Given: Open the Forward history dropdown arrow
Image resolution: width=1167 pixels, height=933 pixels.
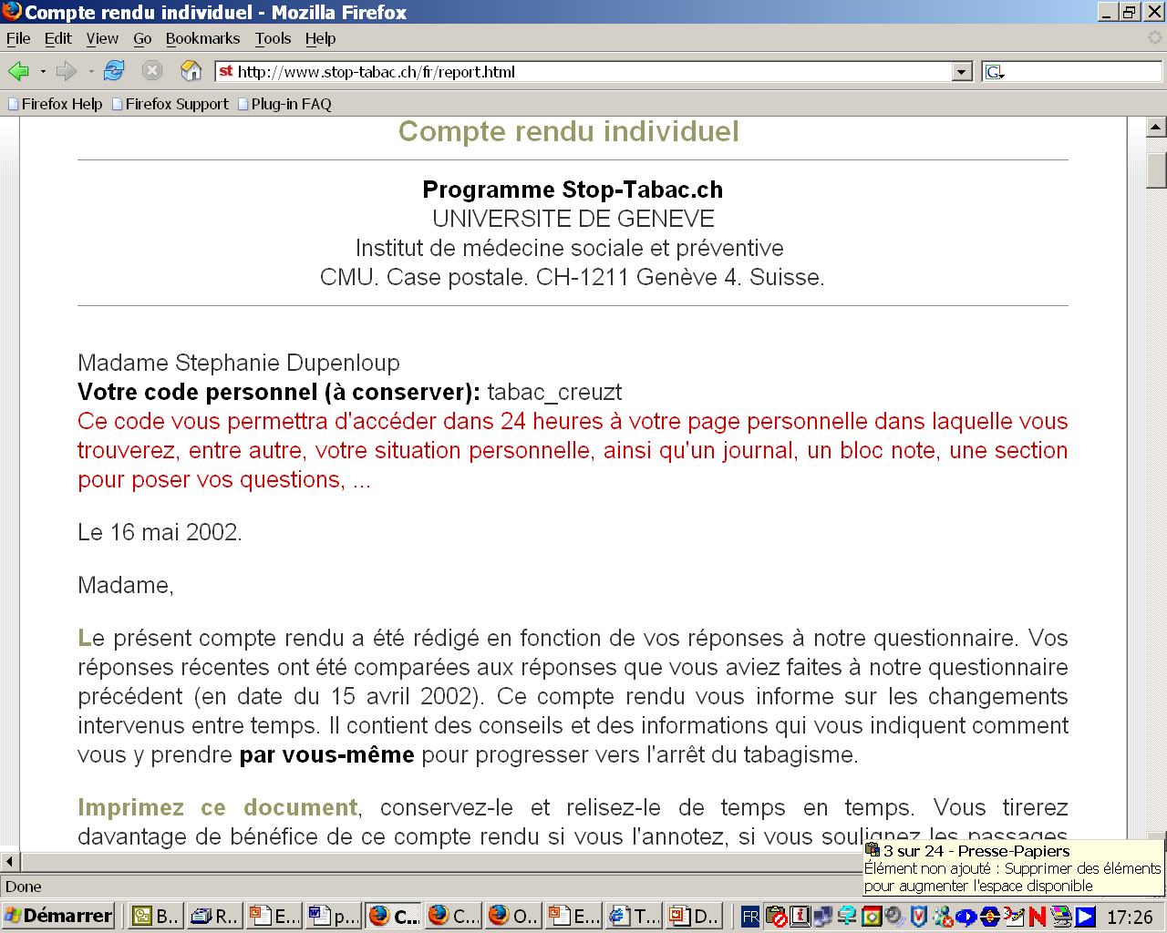Looking at the screenshot, I should click(91, 71).
